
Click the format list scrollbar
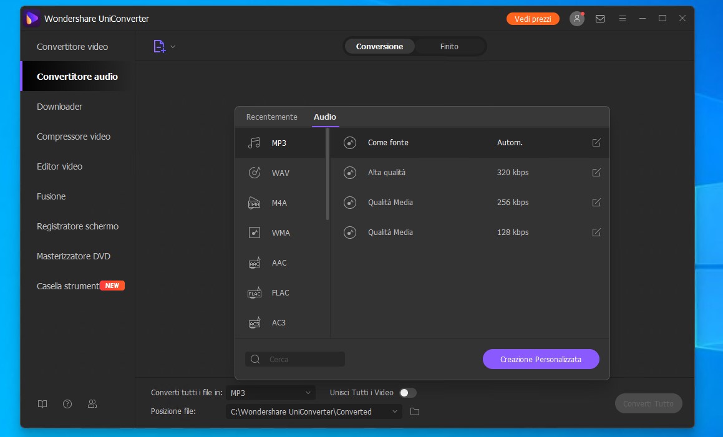(328, 175)
